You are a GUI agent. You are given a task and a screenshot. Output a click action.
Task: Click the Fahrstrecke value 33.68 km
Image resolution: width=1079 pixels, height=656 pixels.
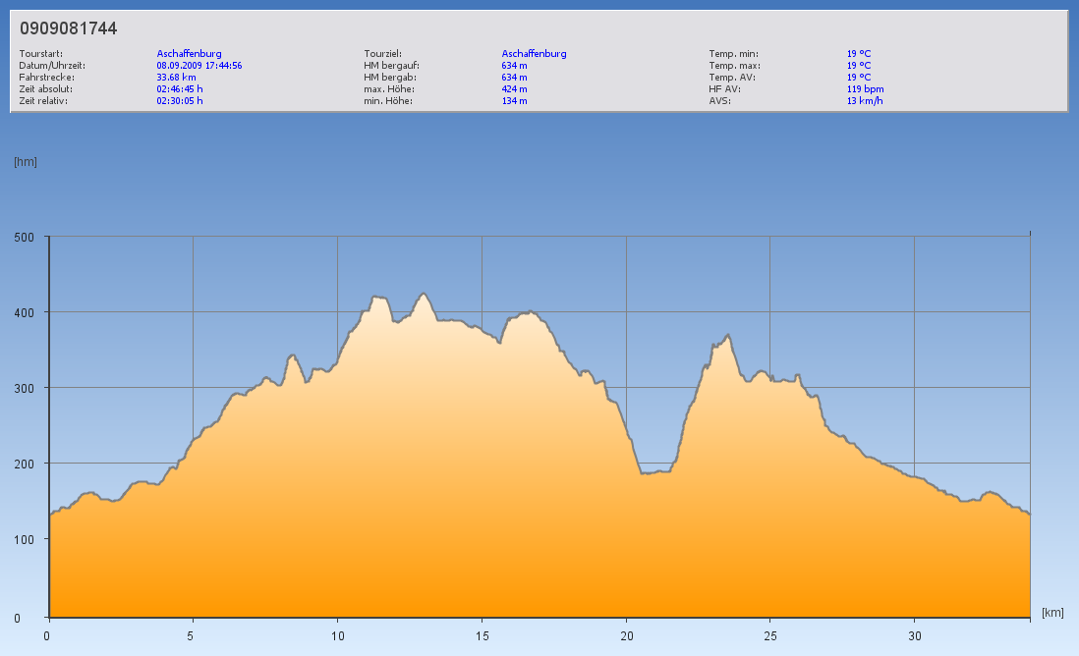click(x=176, y=78)
